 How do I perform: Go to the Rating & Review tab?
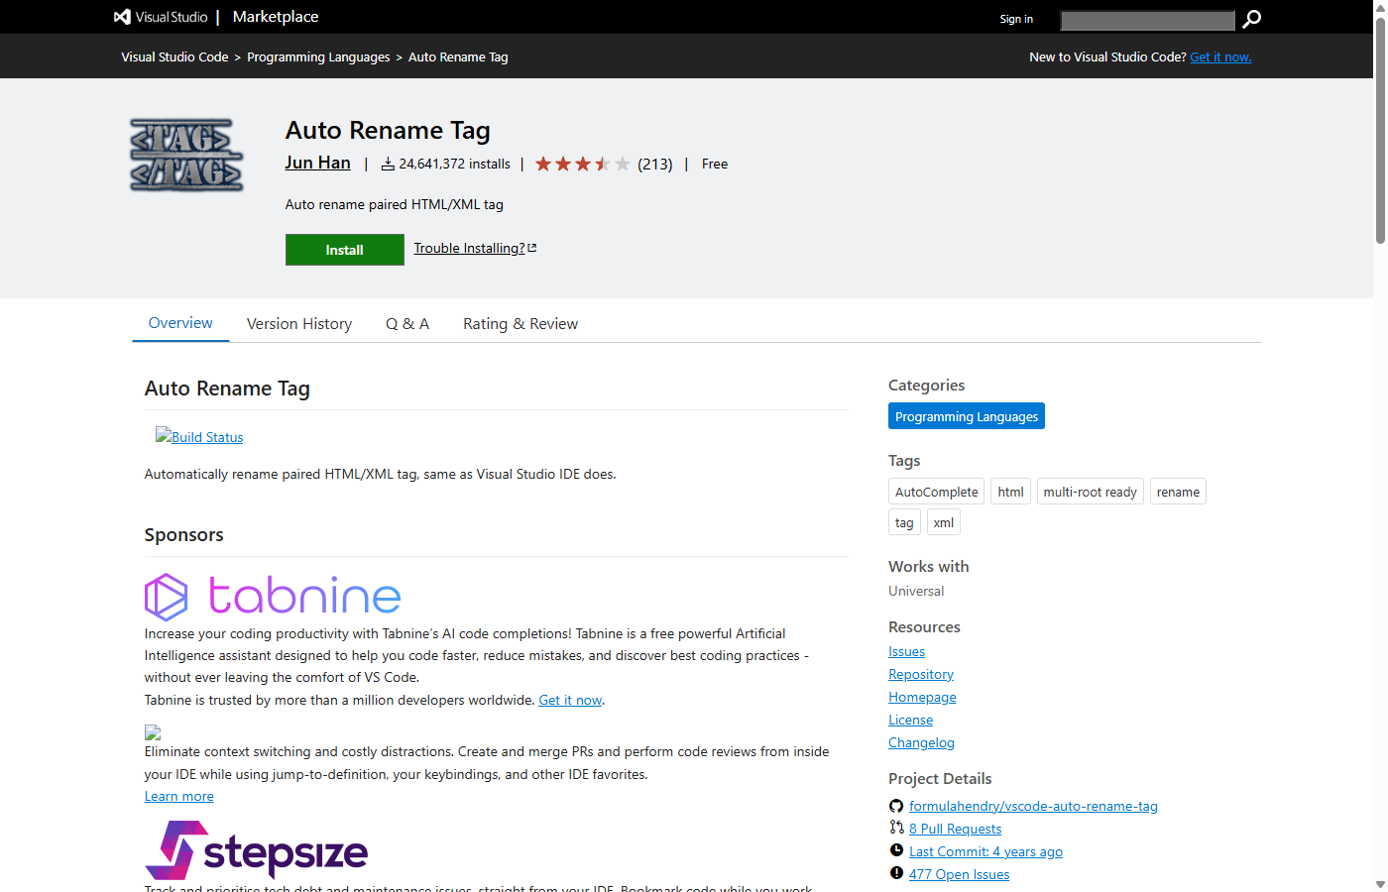coord(520,323)
